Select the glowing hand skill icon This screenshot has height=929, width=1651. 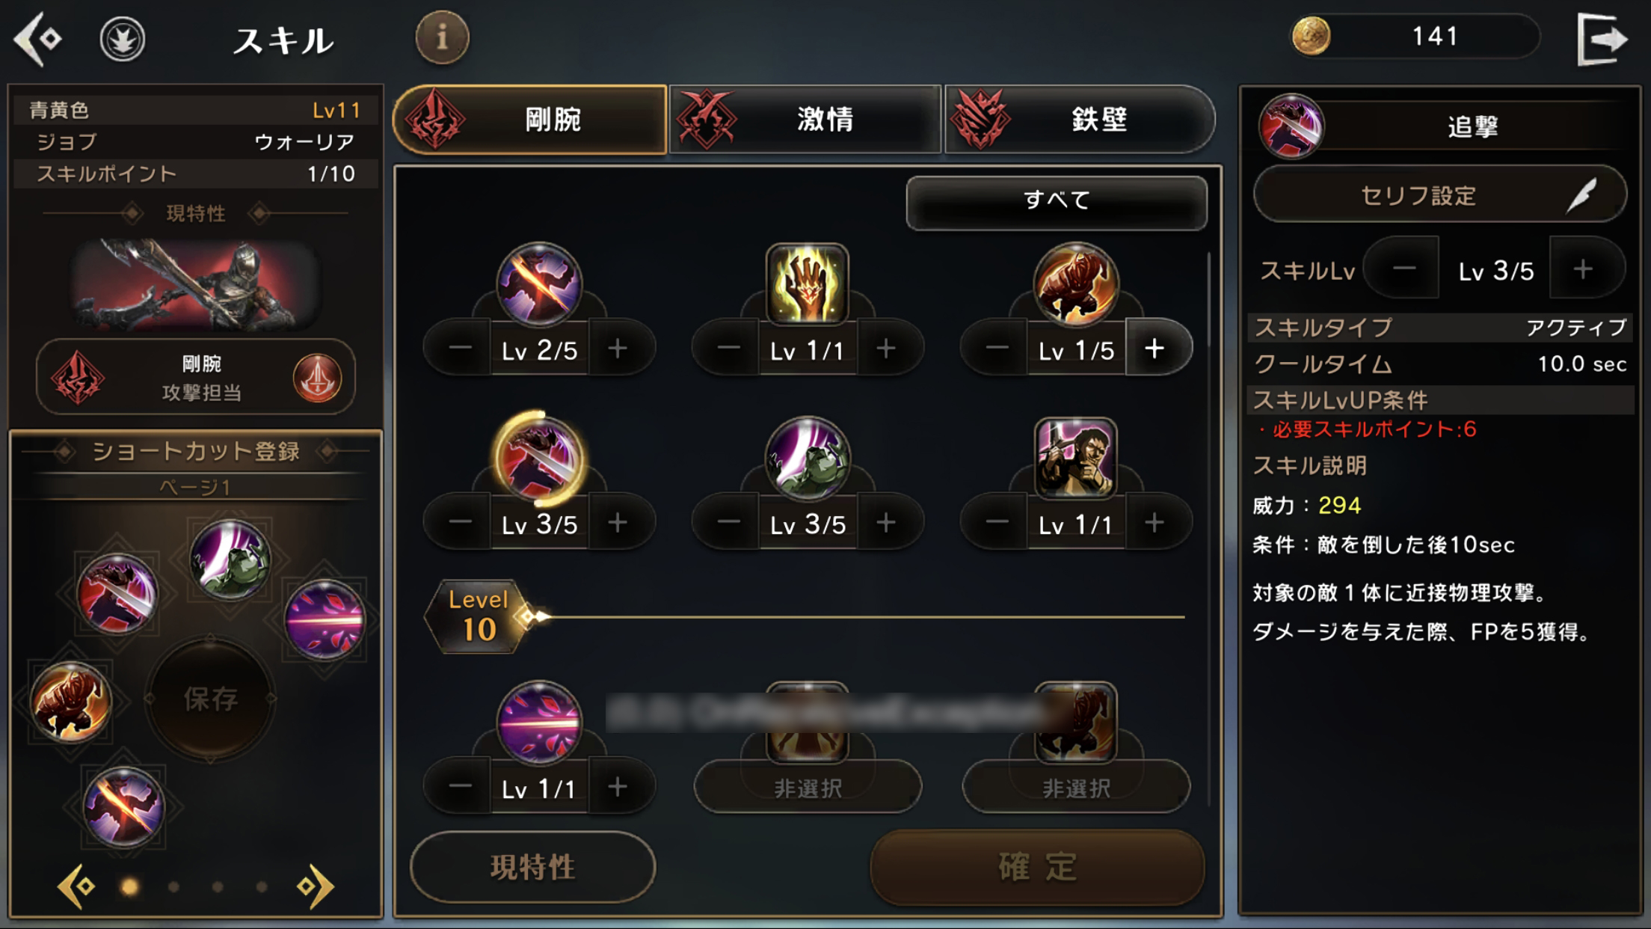pyautogui.click(x=808, y=284)
